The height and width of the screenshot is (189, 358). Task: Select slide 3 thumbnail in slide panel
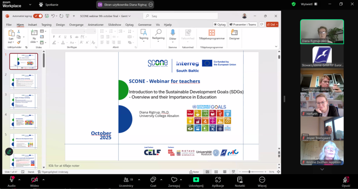click(x=23, y=101)
